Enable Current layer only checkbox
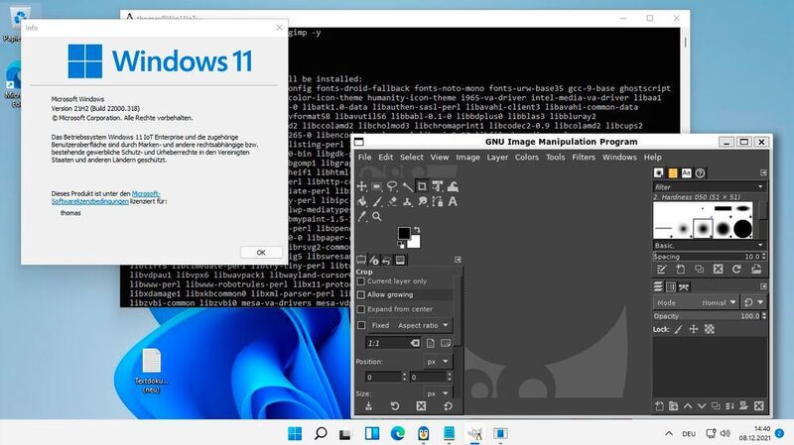The width and height of the screenshot is (794, 445). (x=361, y=281)
